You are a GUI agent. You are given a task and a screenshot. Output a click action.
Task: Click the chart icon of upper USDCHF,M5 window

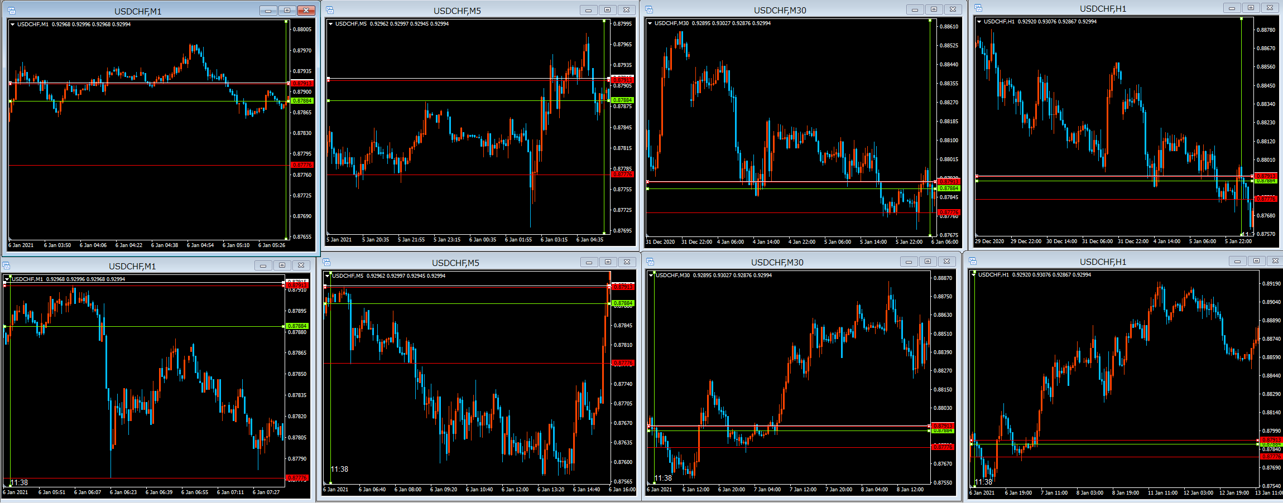[330, 11]
